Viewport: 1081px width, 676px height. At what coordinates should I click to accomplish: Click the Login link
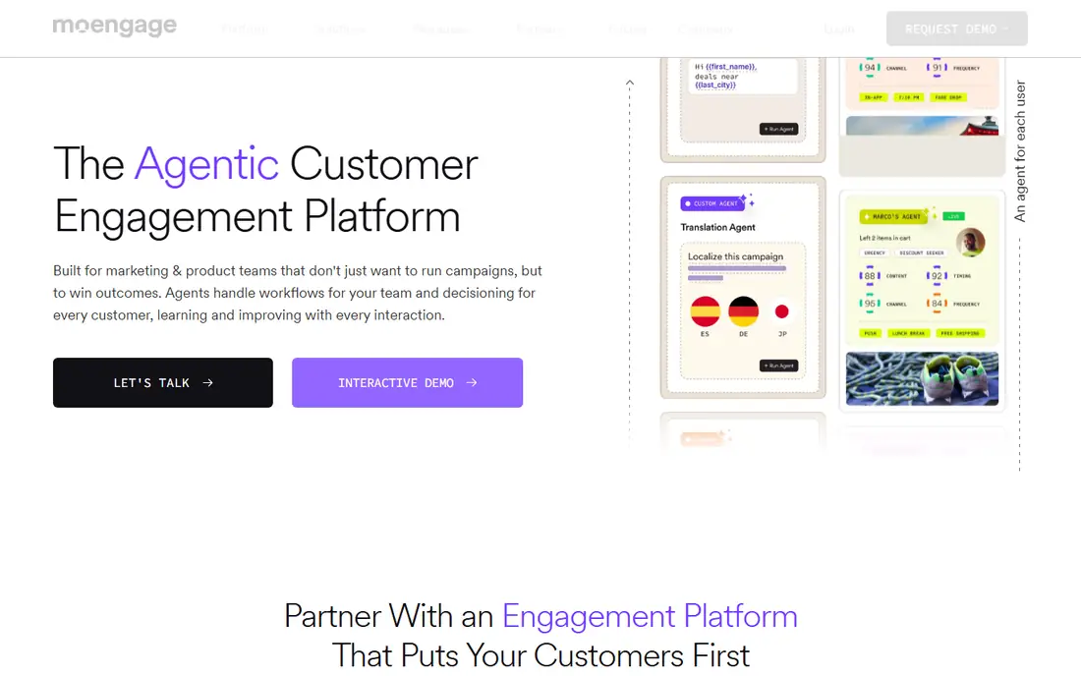839,28
